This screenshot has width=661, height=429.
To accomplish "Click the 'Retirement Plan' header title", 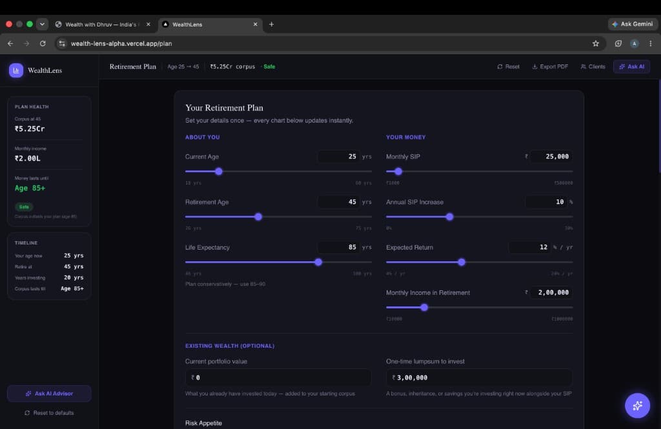I will point(133,66).
